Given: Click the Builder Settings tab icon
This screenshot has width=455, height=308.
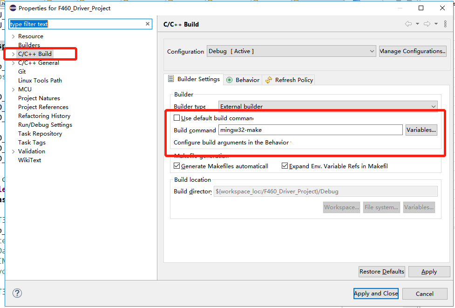Looking at the screenshot, I should (170, 79).
